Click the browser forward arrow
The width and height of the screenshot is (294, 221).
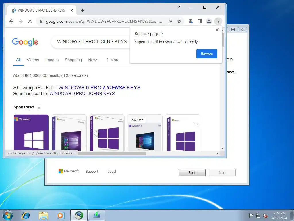tap(21, 21)
